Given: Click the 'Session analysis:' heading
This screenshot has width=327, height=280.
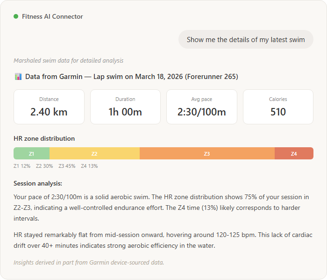Looking at the screenshot, I should [38, 183].
